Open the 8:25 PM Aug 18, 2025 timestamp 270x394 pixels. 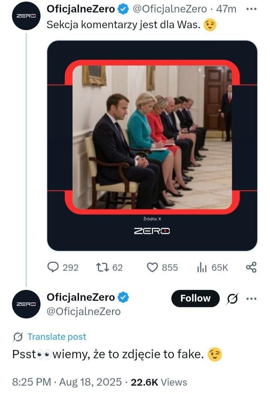pos(67,382)
